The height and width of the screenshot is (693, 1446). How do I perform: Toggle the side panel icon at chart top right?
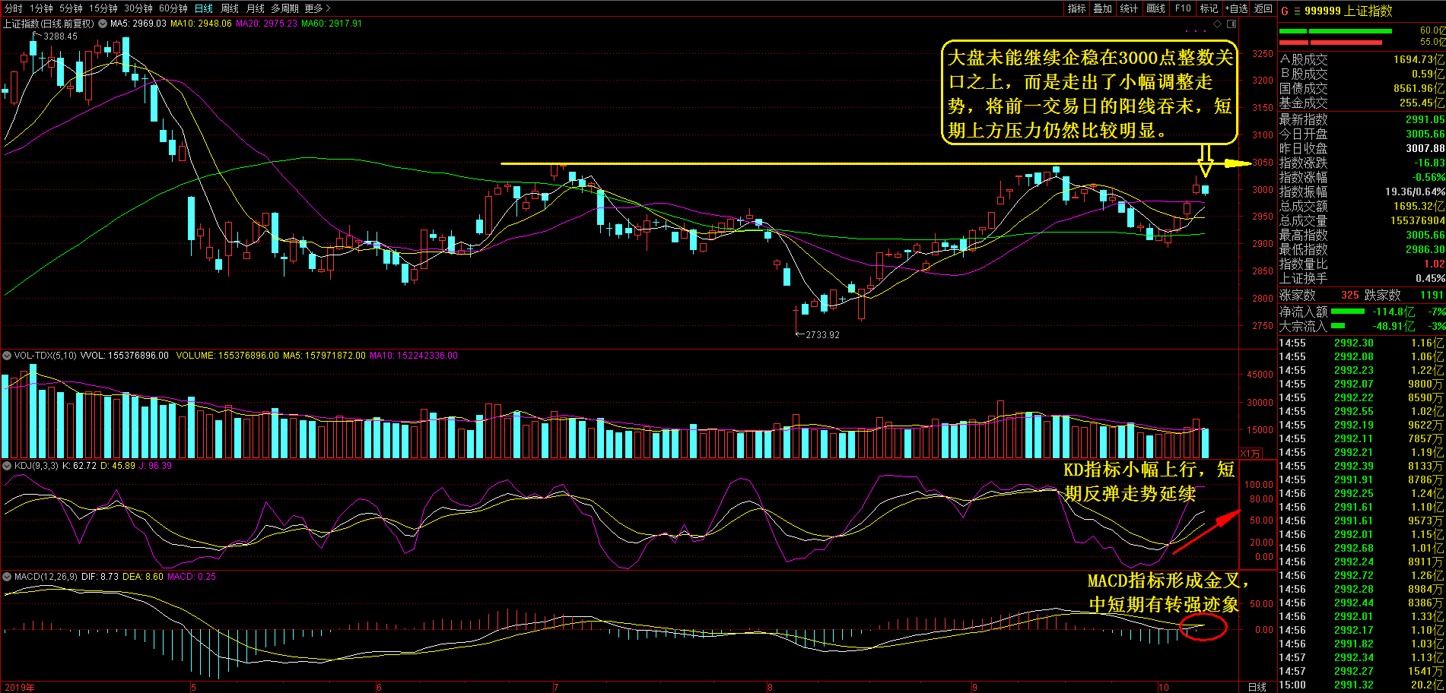point(1231,24)
